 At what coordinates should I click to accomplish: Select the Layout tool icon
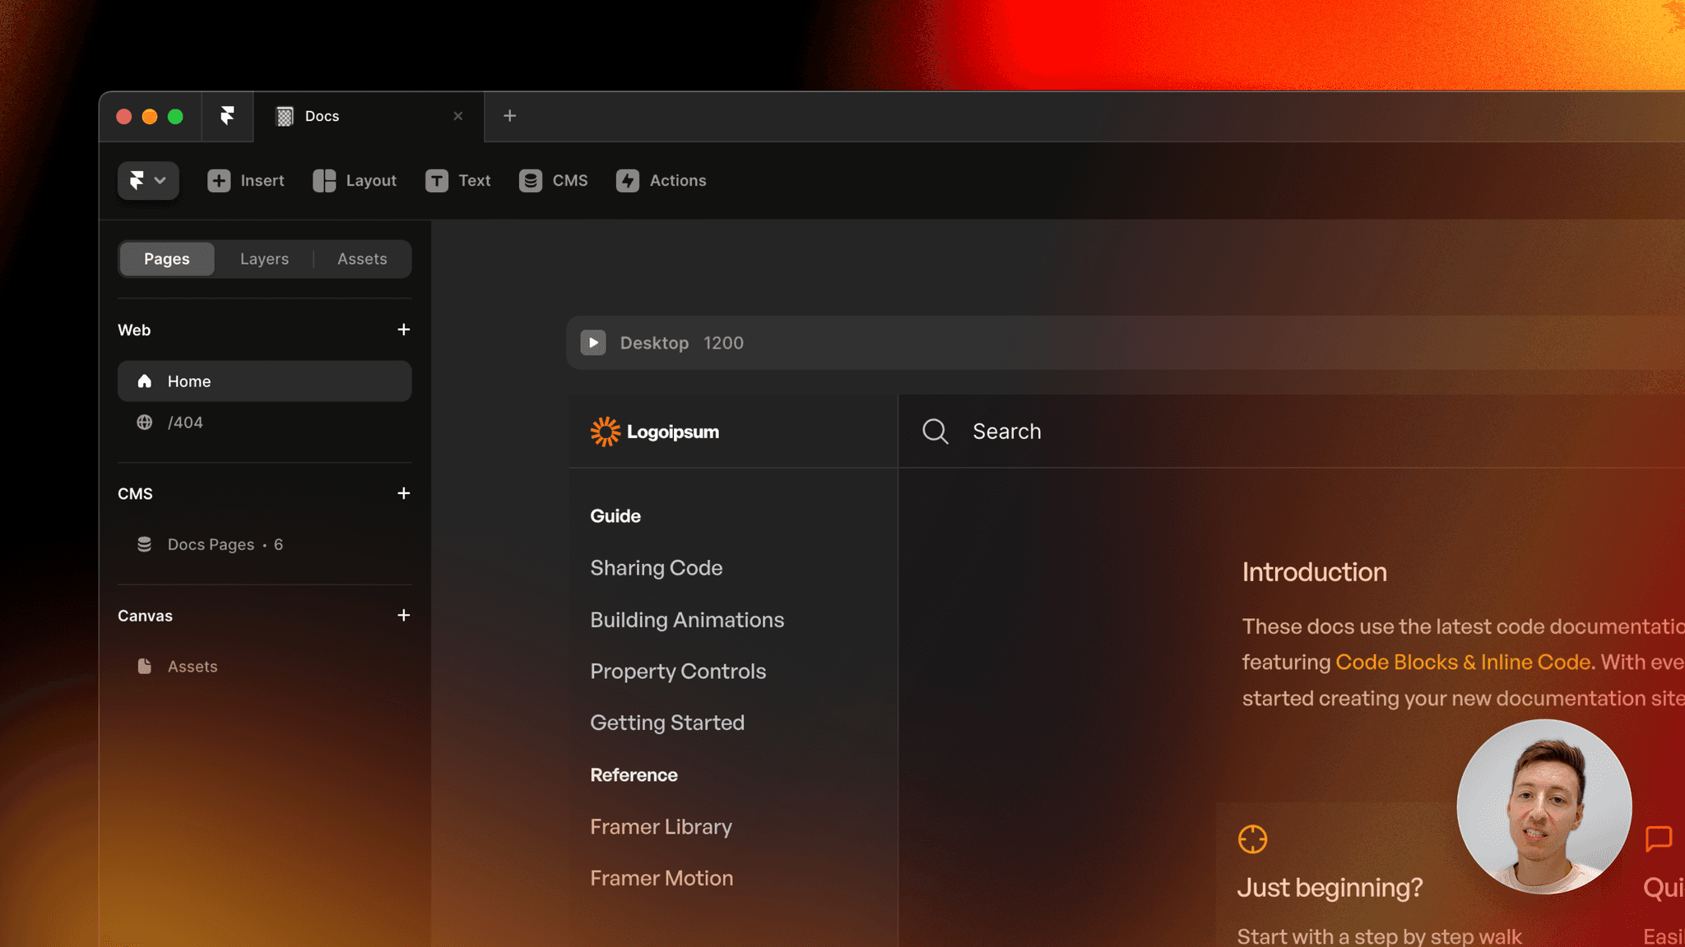click(x=324, y=181)
